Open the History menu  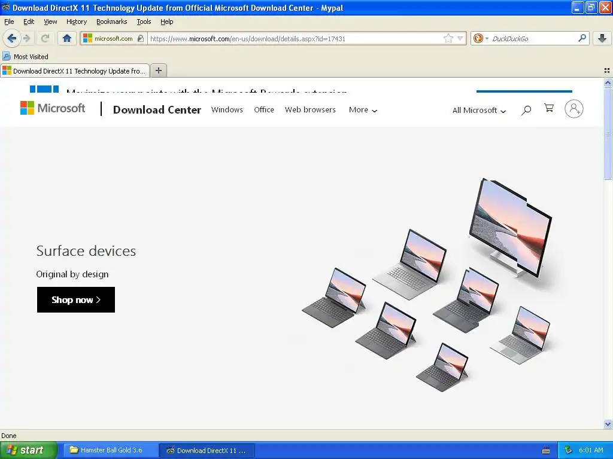pos(77,22)
